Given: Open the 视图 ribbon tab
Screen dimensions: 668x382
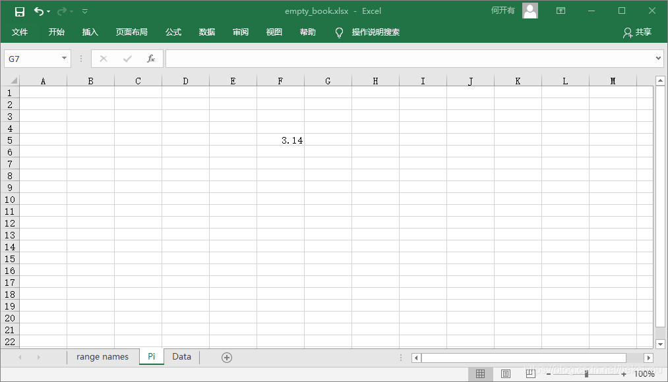Looking at the screenshot, I should point(274,32).
